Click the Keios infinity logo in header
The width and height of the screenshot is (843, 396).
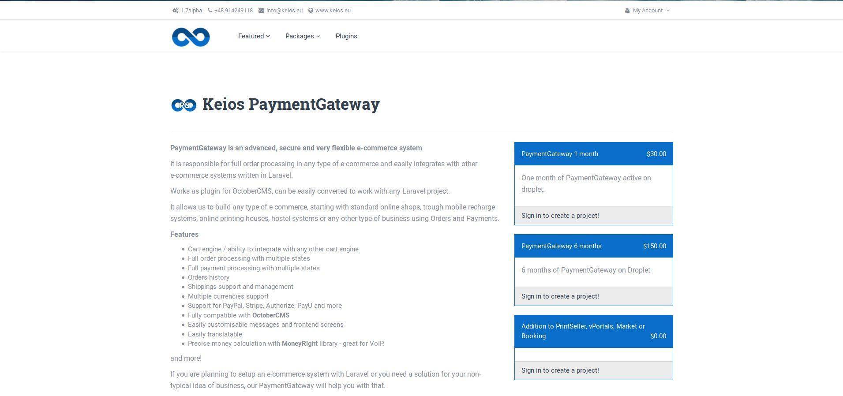[191, 37]
